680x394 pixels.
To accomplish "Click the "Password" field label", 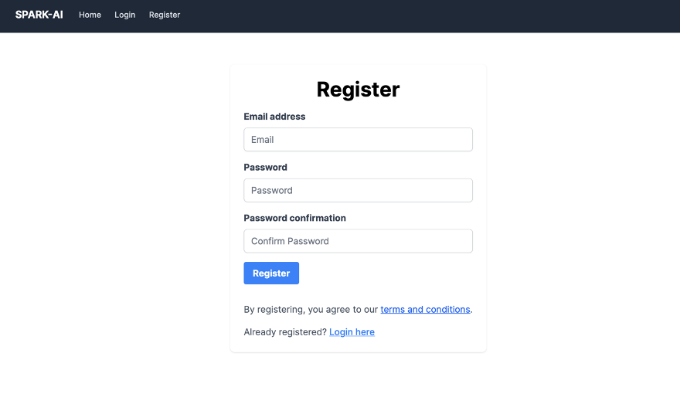I will [265, 168].
